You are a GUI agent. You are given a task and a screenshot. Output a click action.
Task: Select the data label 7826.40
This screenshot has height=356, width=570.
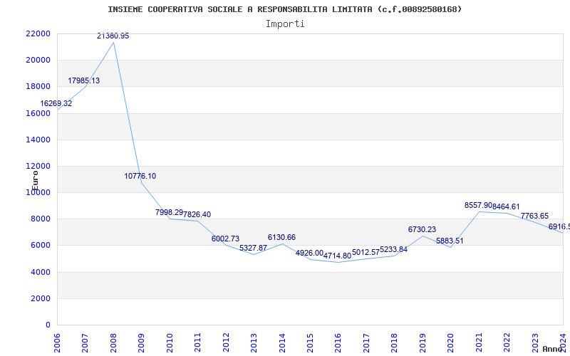197,215
